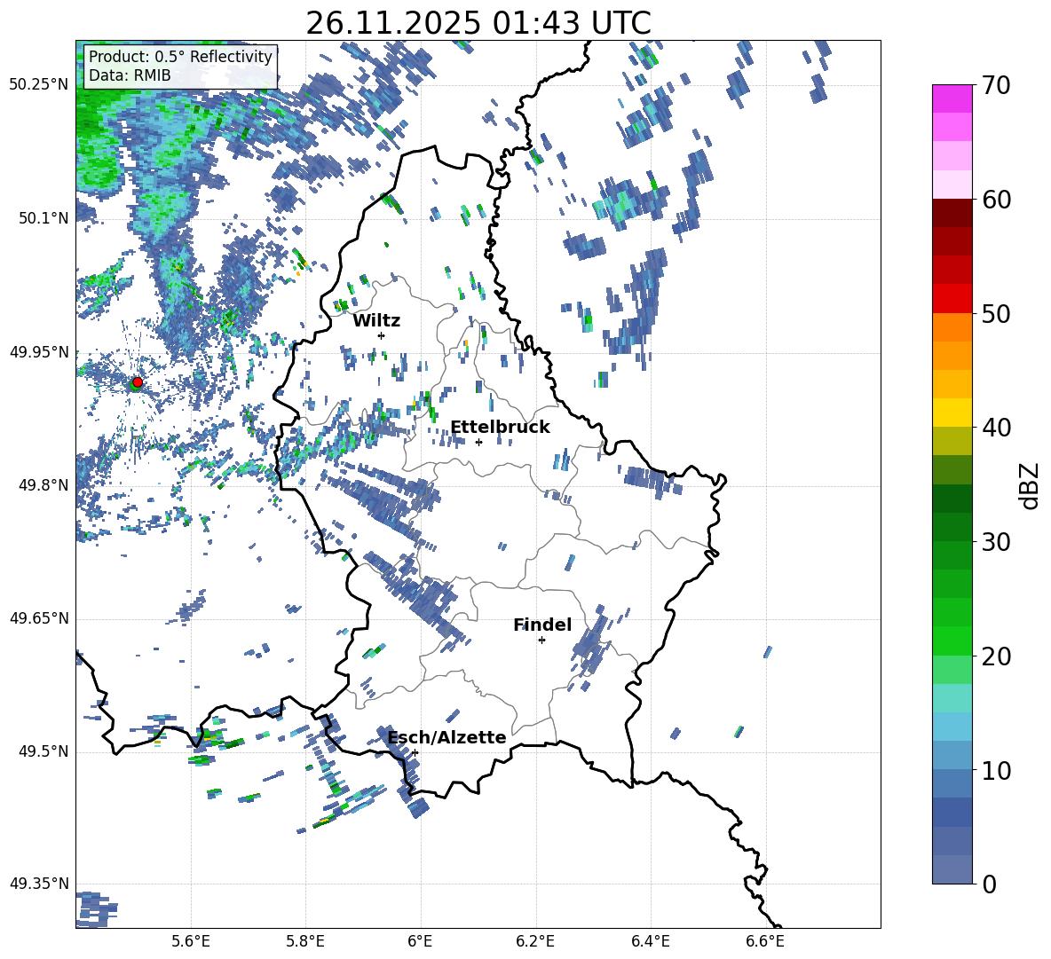Click the 6°E longitude tick label
The width and height of the screenshot is (1051, 959).
(x=420, y=941)
